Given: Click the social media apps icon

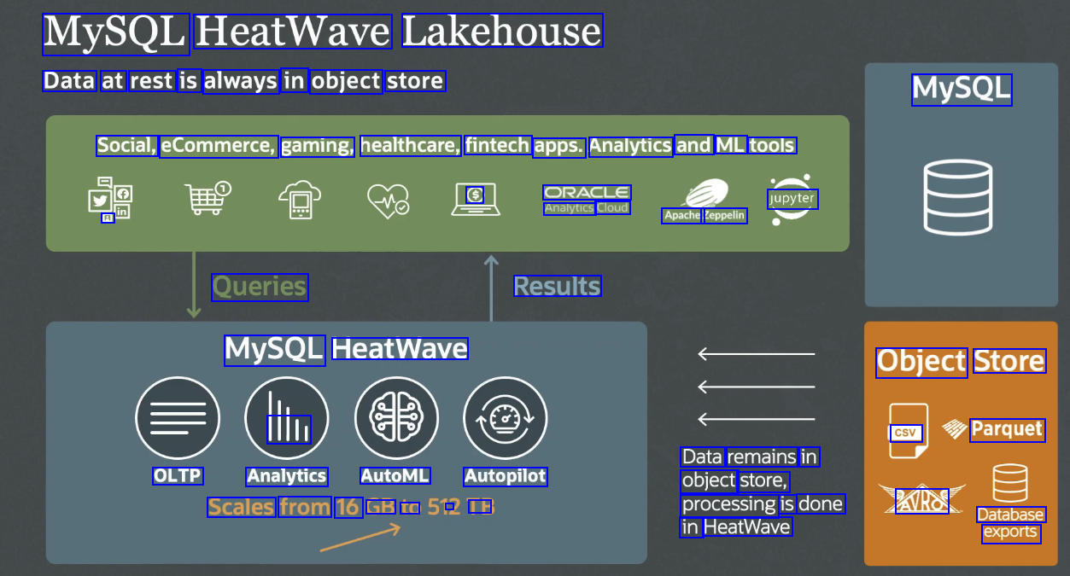Looking at the screenshot, I should coord(110,200).
